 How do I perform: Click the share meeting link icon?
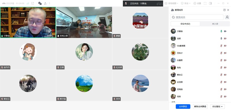point(33,3)
